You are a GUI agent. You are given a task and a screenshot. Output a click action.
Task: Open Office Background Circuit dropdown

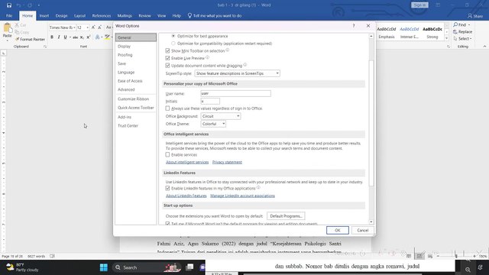pos(221,116)
